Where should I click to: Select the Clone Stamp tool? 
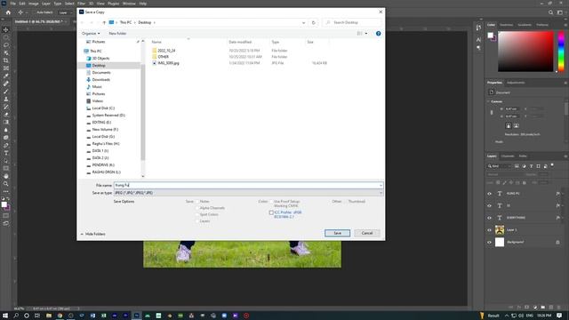[6, 99]
